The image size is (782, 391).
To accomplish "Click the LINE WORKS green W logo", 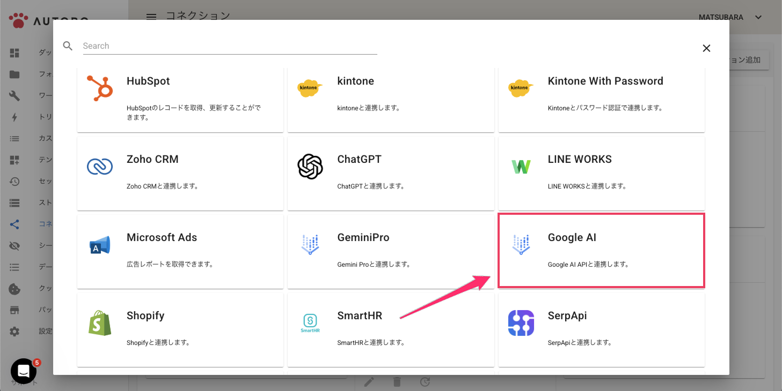I will [x=521, y=167].
